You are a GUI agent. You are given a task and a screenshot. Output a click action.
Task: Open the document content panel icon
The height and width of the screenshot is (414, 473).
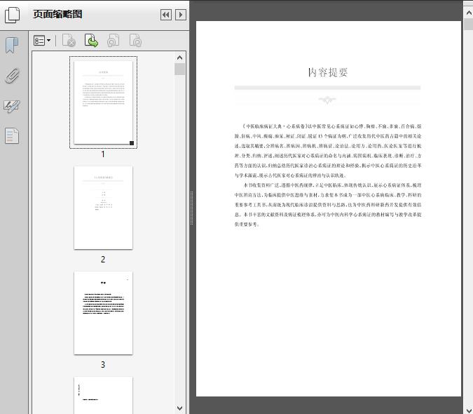click(x=12, y=135)
